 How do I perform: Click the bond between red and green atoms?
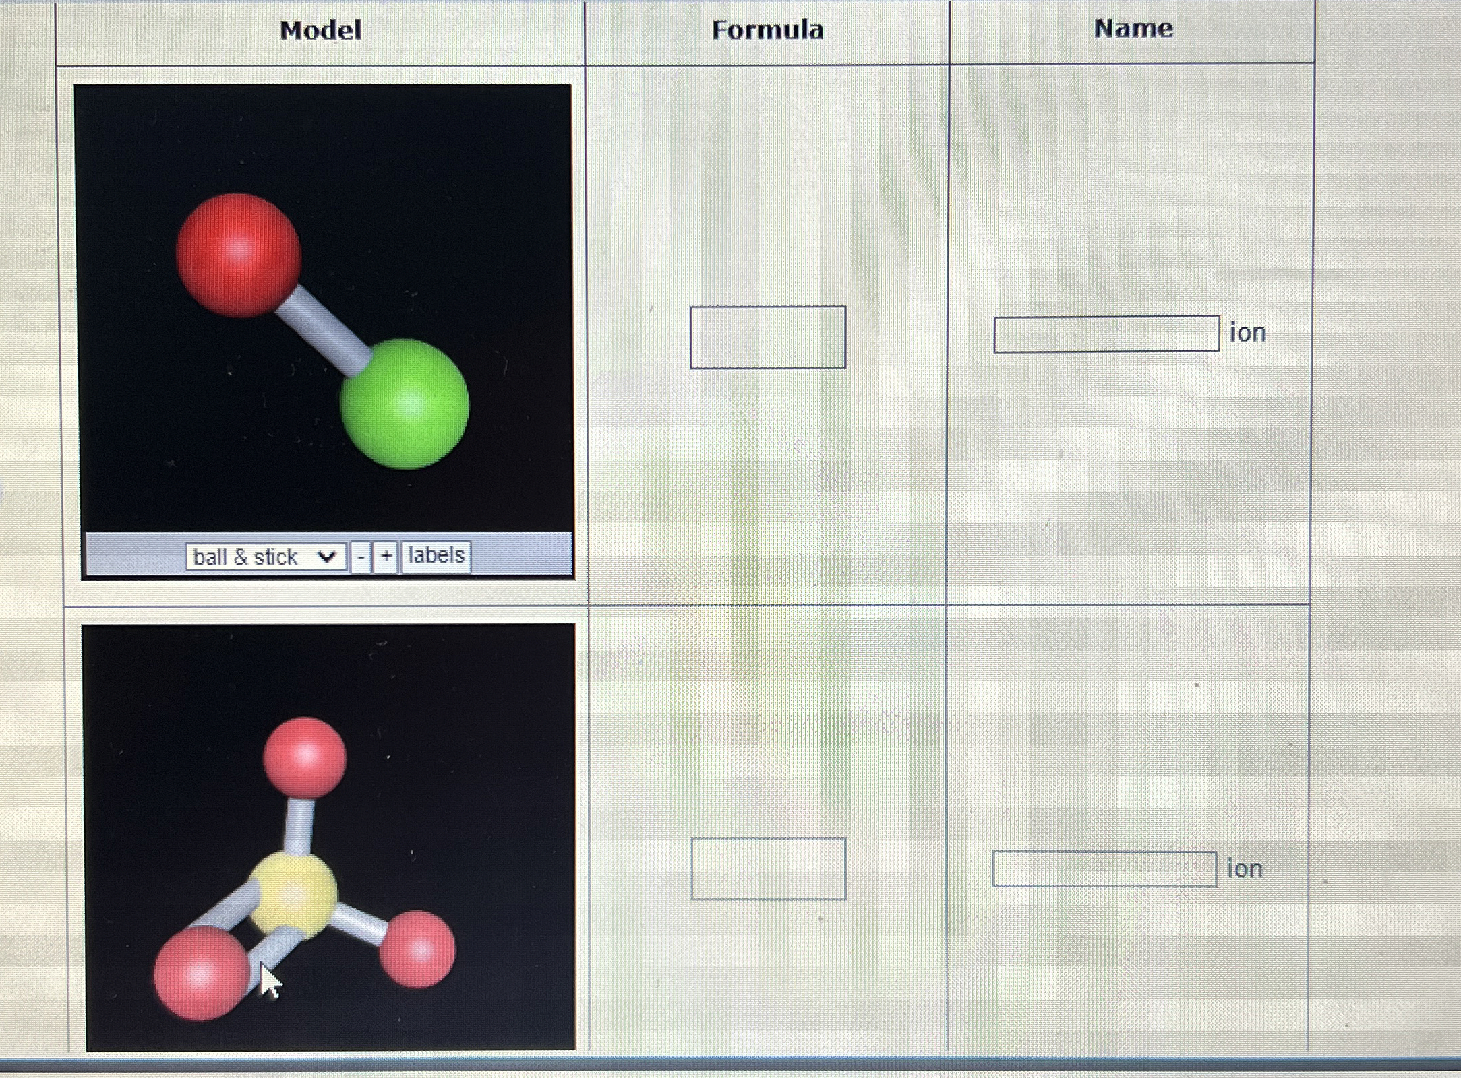(x=322, y=330)
